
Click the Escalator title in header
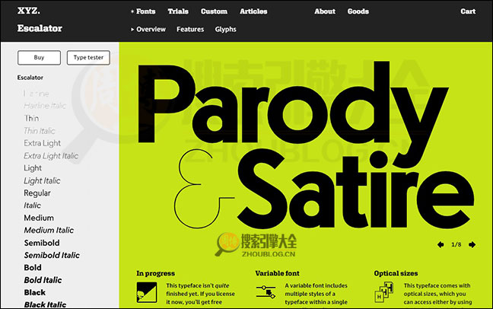[40, 28]
